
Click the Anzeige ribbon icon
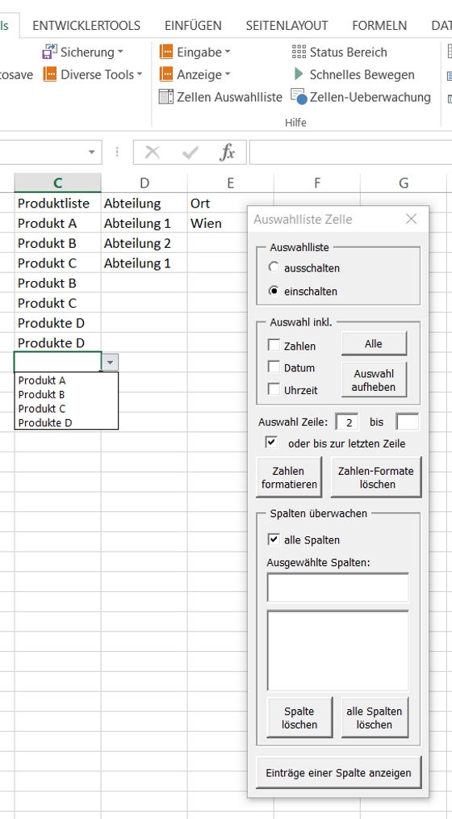[x=166, y=74]
